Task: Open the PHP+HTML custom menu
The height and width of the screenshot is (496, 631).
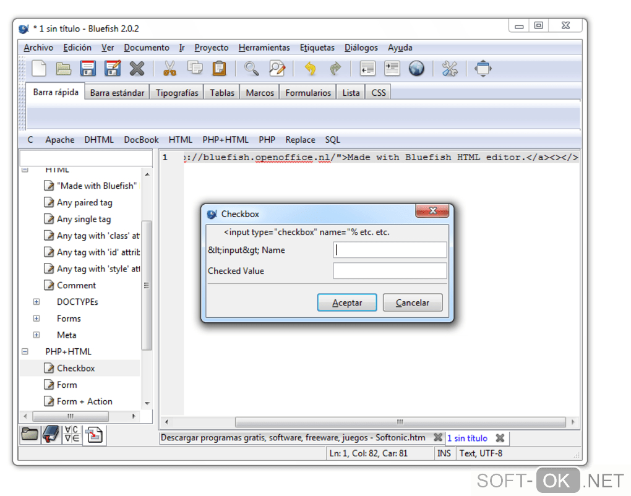Action: (225, 140)
